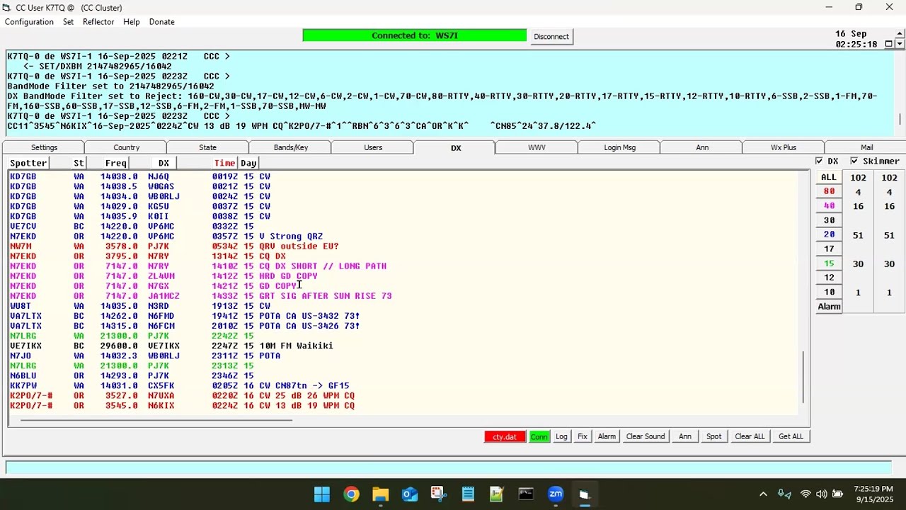Screen dimensions: 906x510
Task: Select the 40 meter band button
Action: point(828,205)
